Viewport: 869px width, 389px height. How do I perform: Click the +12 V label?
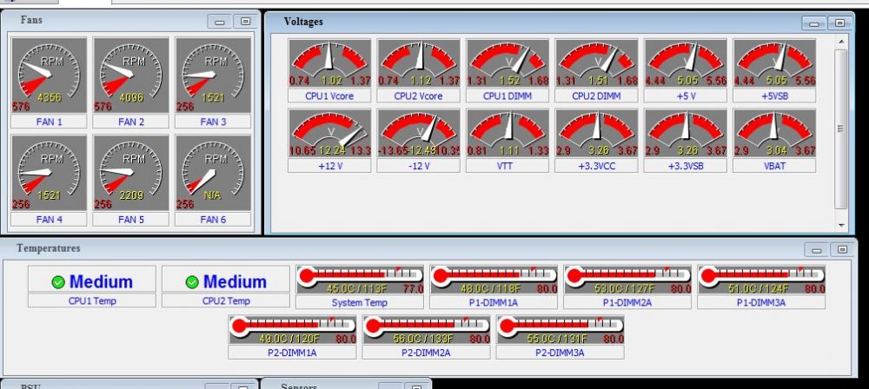point(329,166)
